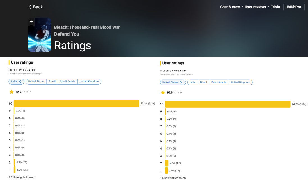Remove India filter using its X icon
Image resolution: width=308 pixels, height=183 pixels.
(20, 82)
